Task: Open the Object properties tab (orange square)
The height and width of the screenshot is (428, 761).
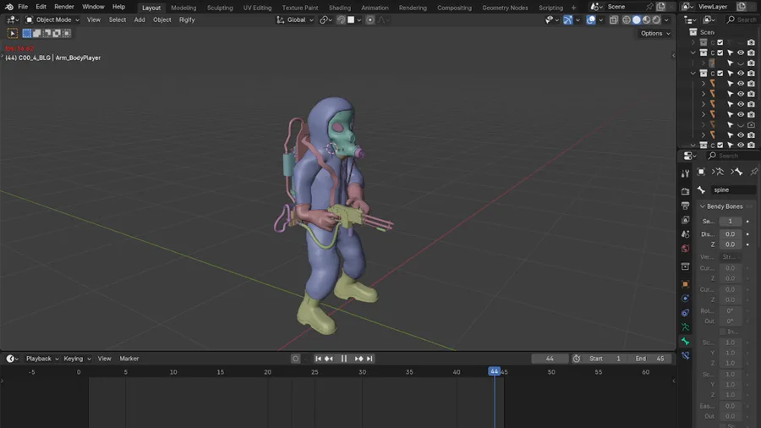Action: (x=685, y=284)
